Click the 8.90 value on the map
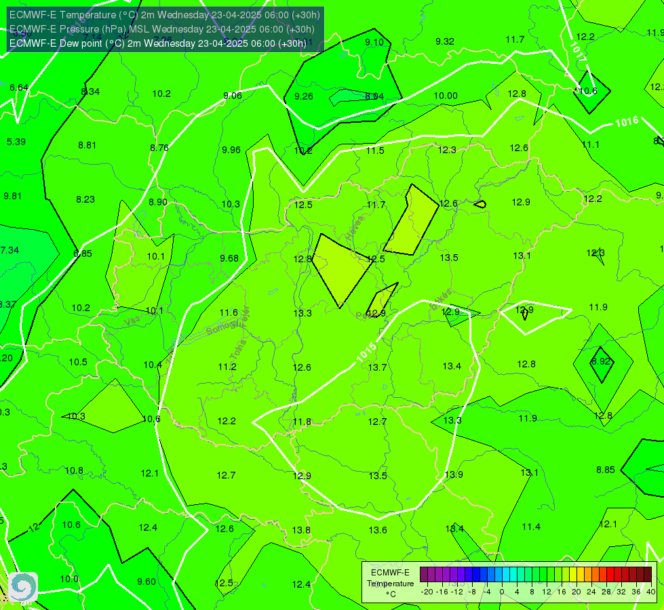 [x=158, y=203]
